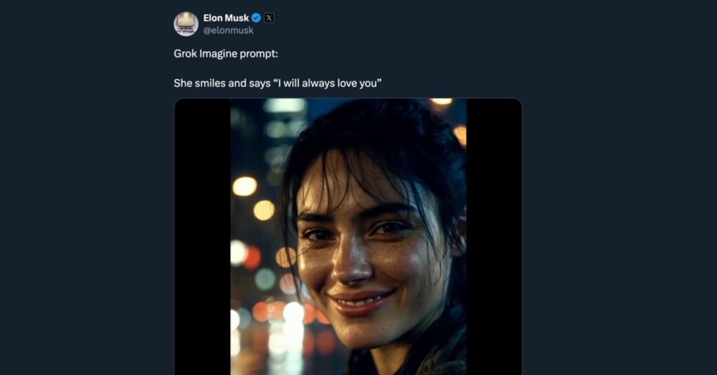Click the word 'Grok' in the tweet
The width and height of the screenshot is (717, 375).
(x=185, y=54)
